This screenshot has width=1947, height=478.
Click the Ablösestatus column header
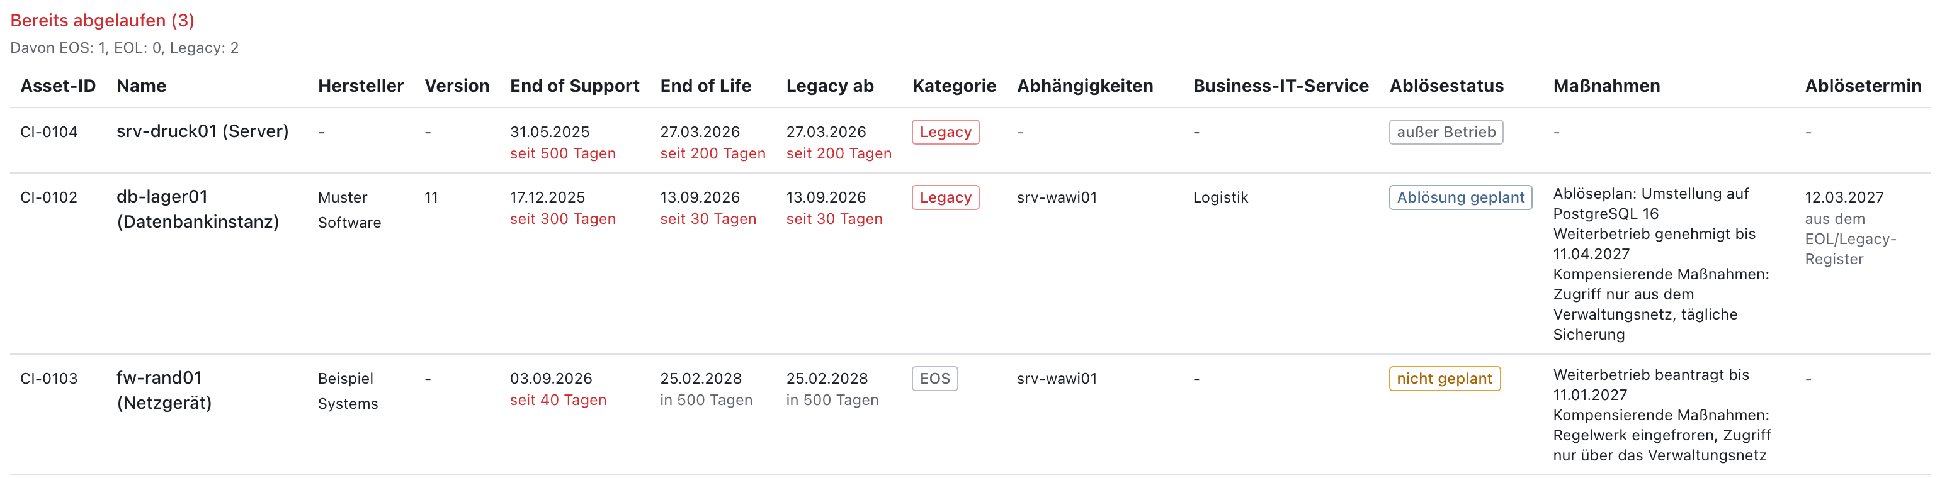tap(1446, 86)
